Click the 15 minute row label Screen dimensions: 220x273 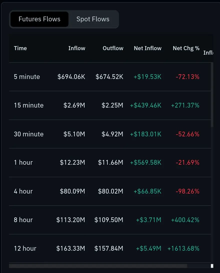pyautogui.click(x=29, y=105)
